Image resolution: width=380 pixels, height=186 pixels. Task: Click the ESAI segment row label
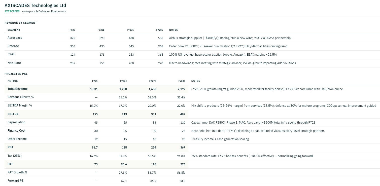pos(11,54)
